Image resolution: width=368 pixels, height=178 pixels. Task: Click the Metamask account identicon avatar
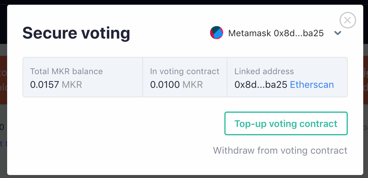coord(217,33)
